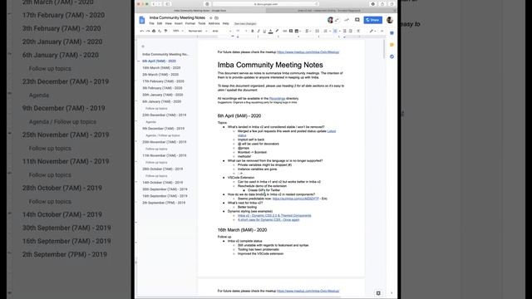Open the Imba v2 Dynamic CSS link
This screenshot has height=299, width=532.
coord(274,216)
